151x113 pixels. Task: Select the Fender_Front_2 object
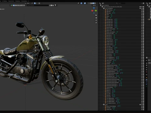(x=110, y=43)
